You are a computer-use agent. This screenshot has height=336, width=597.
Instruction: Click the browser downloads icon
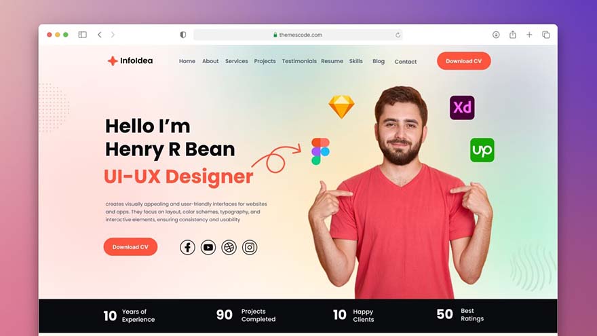point(496,35)
